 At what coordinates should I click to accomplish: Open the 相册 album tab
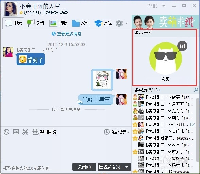point(58,23)
